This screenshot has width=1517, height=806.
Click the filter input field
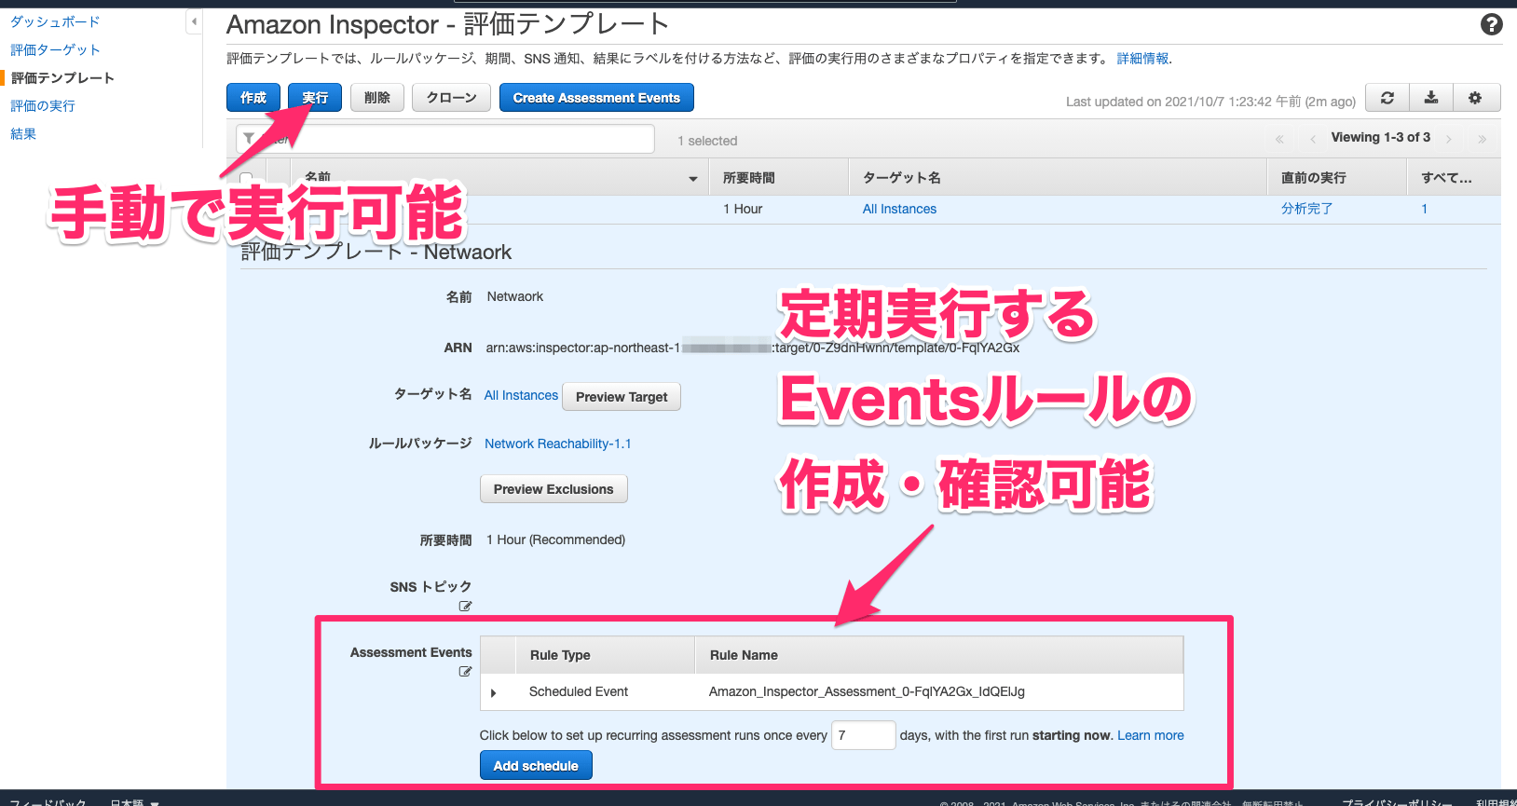click(445, 139)
